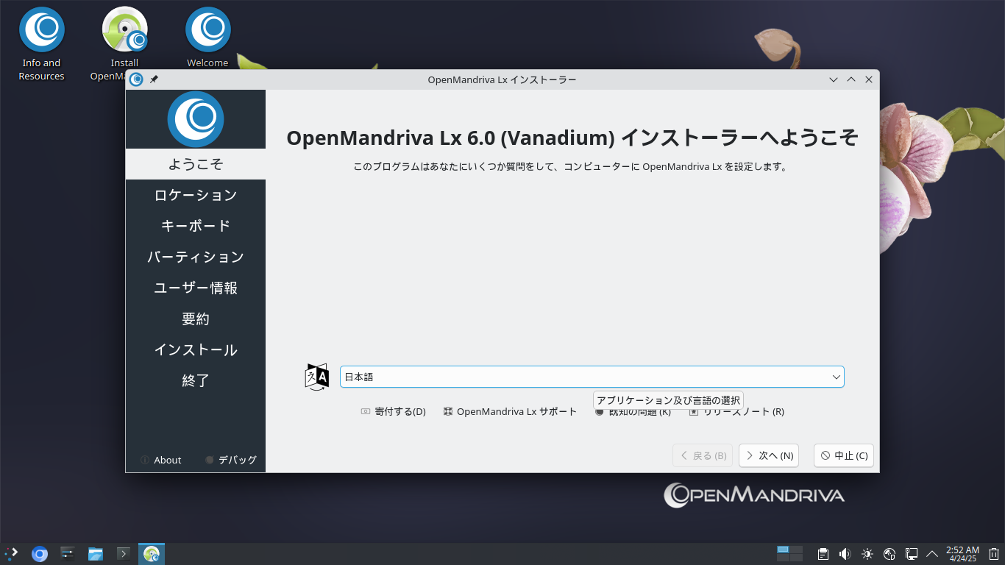The width and height of the screenshot is (1005, 565).
Task: Minimize the installer window
Action: 834,79
